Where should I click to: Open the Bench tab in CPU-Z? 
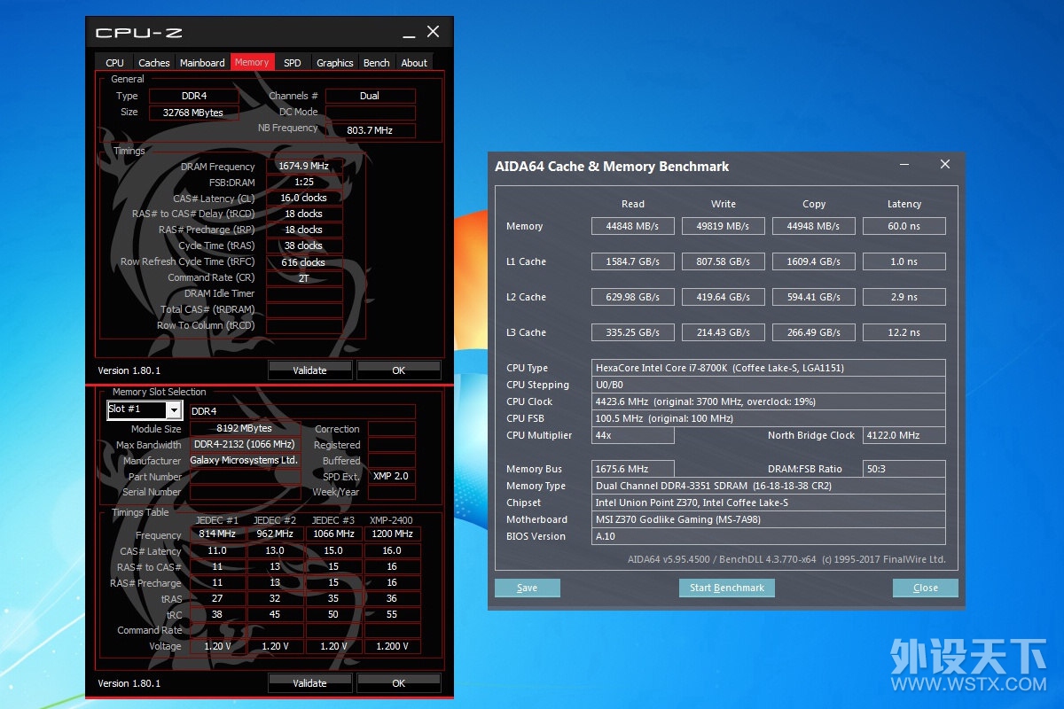click(x=376, y=62)
